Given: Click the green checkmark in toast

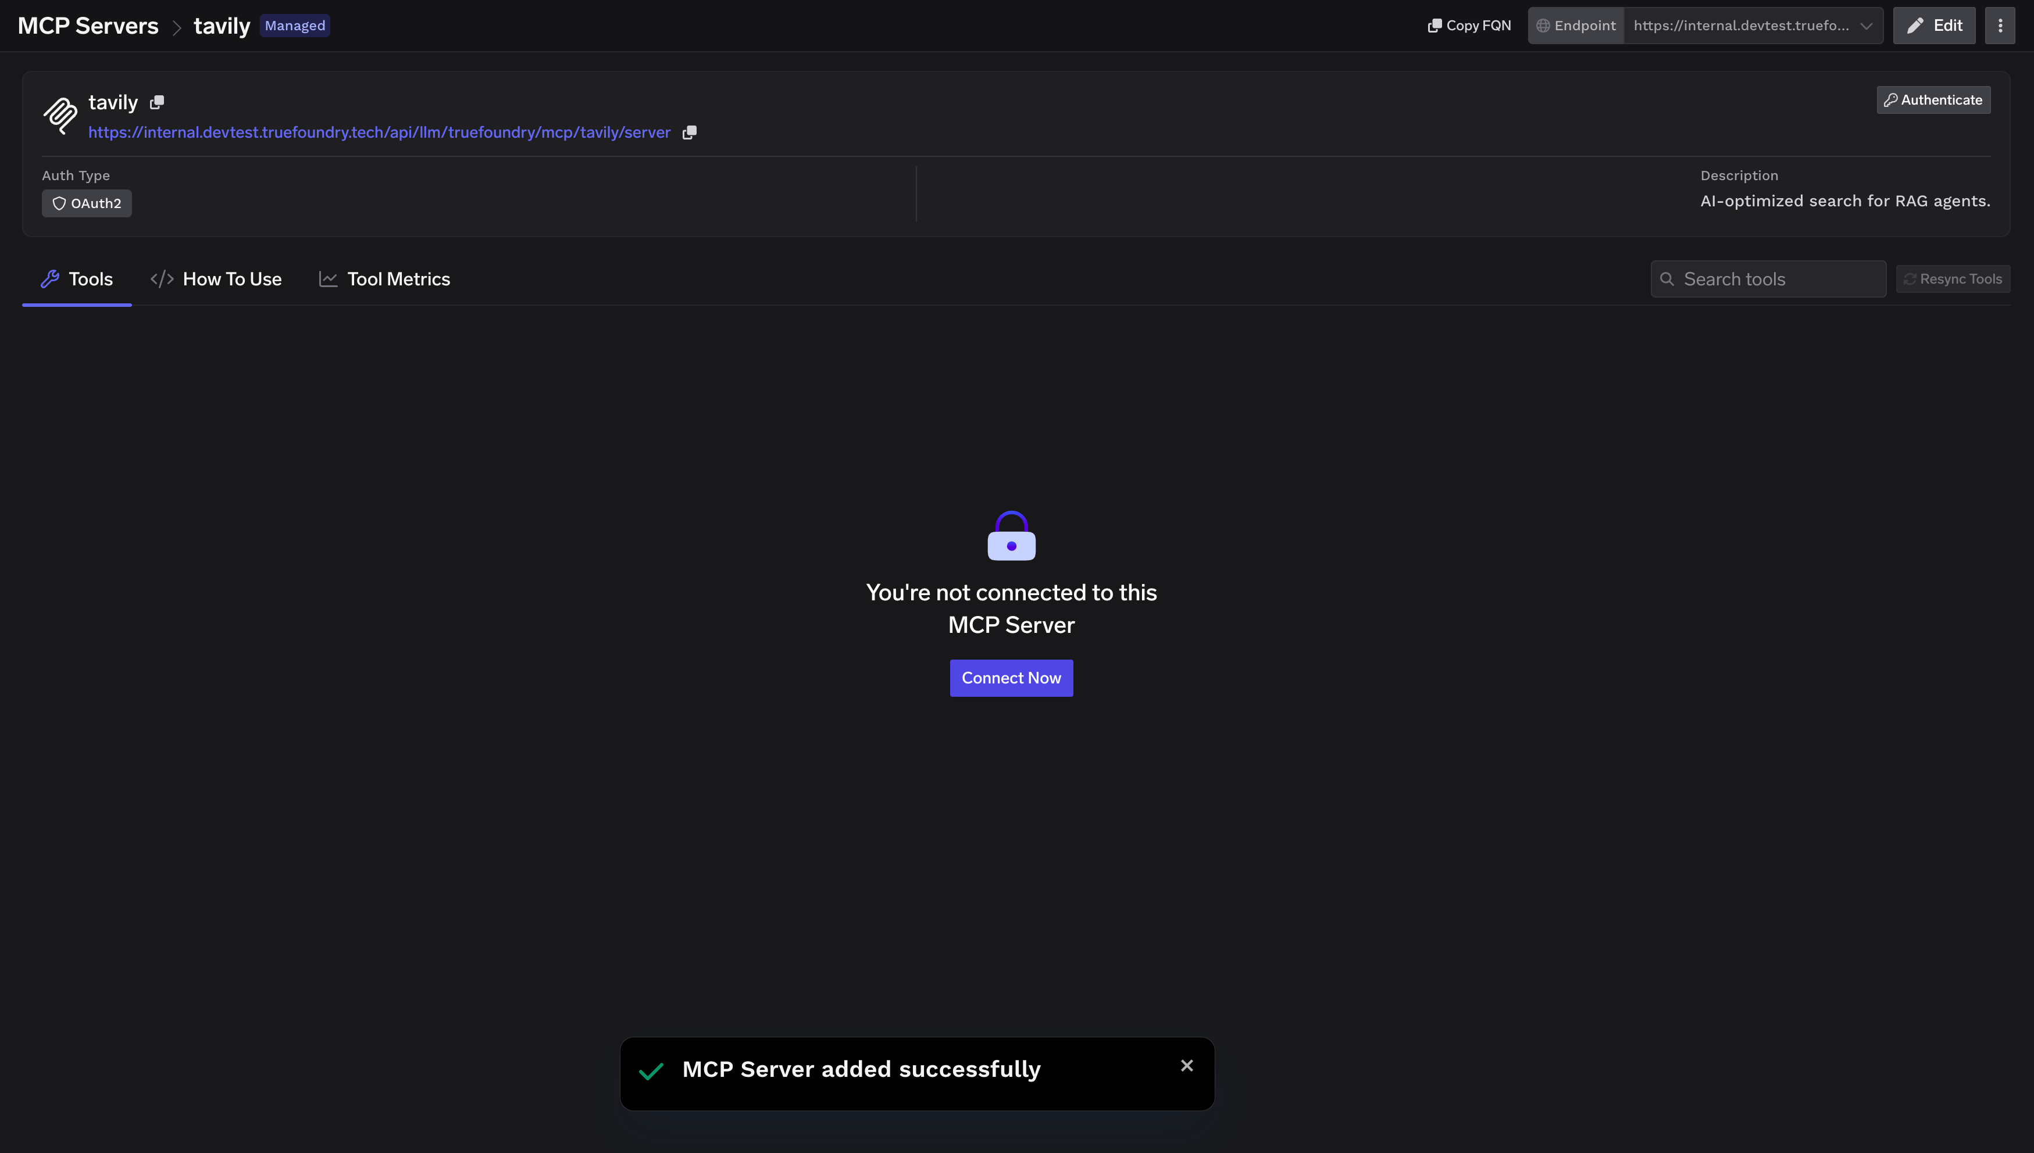Looking at the screenshot, I should 651,1072.
